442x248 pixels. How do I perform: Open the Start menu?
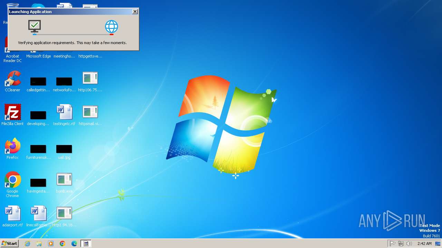9,244
